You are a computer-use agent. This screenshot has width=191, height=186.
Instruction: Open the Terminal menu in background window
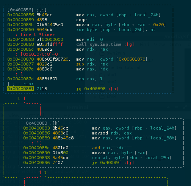point(34,115)
